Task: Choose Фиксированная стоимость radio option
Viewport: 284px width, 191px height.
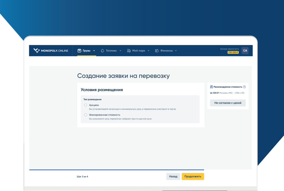Action: coord(86,115)
